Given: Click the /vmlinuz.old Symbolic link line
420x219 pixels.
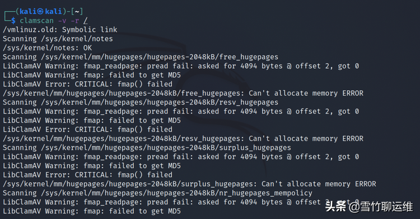Looking at the screenshot, I should [60, 30].
